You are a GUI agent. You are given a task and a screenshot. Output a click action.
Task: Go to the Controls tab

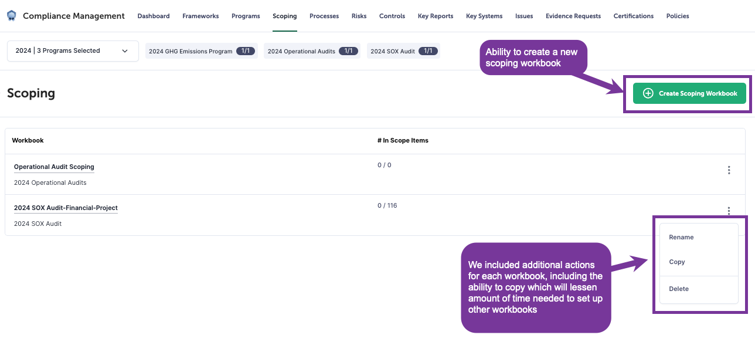point(392,16)
